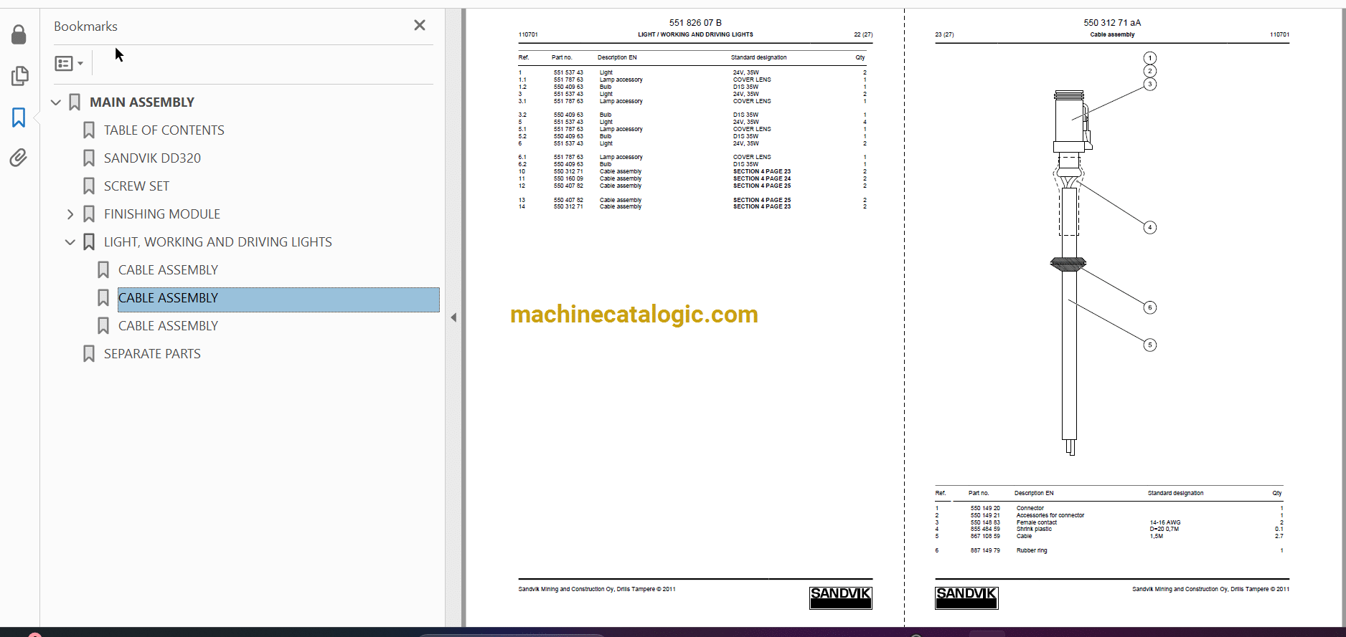Click callout circle 3 in diagram
The image size is (1346, 637).
[1150, 85]
